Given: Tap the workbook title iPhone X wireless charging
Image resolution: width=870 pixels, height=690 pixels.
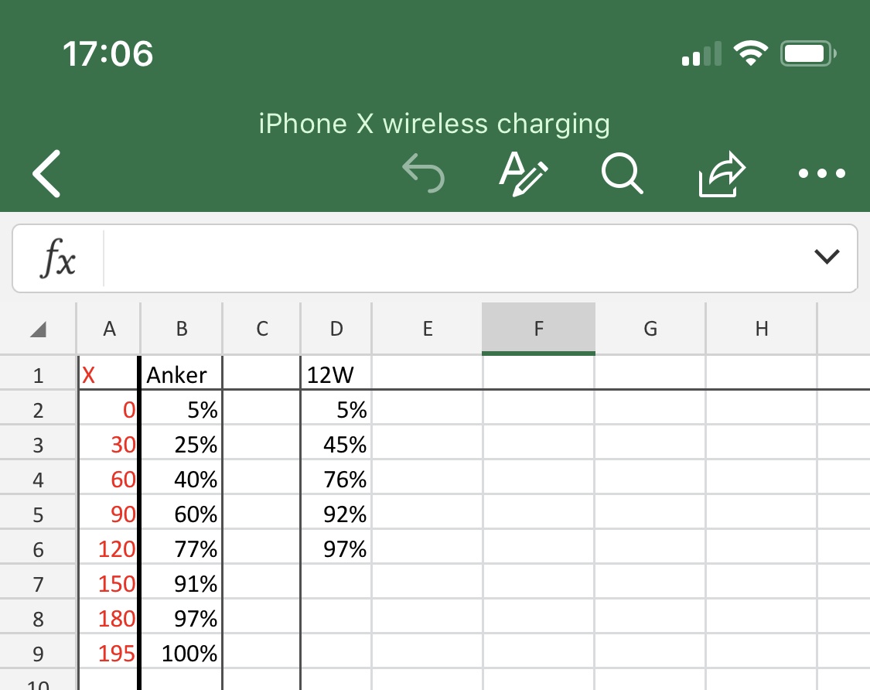Looking at the screenshot, I should pyautogui.click(x=434, y=124).
